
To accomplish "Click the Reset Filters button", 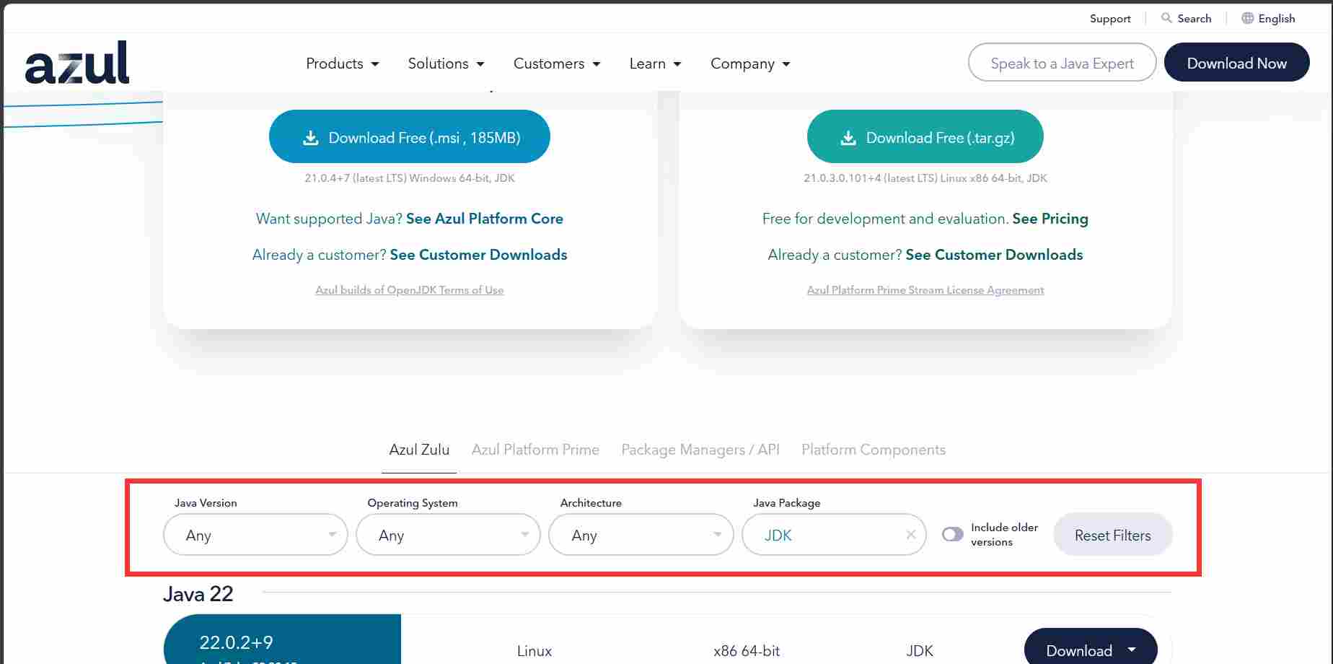I will click(1112, 535).
